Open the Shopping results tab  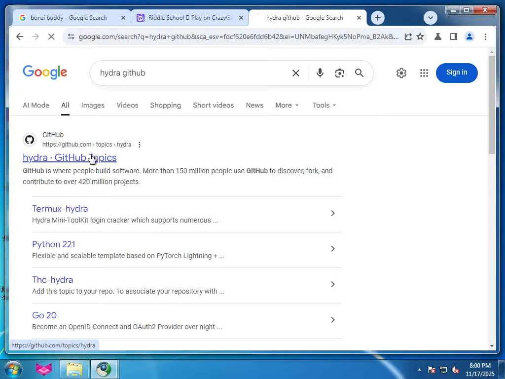(166, 106)
